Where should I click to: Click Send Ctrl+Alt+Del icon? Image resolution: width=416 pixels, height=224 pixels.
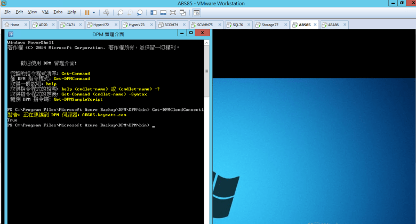click(106, 12)
